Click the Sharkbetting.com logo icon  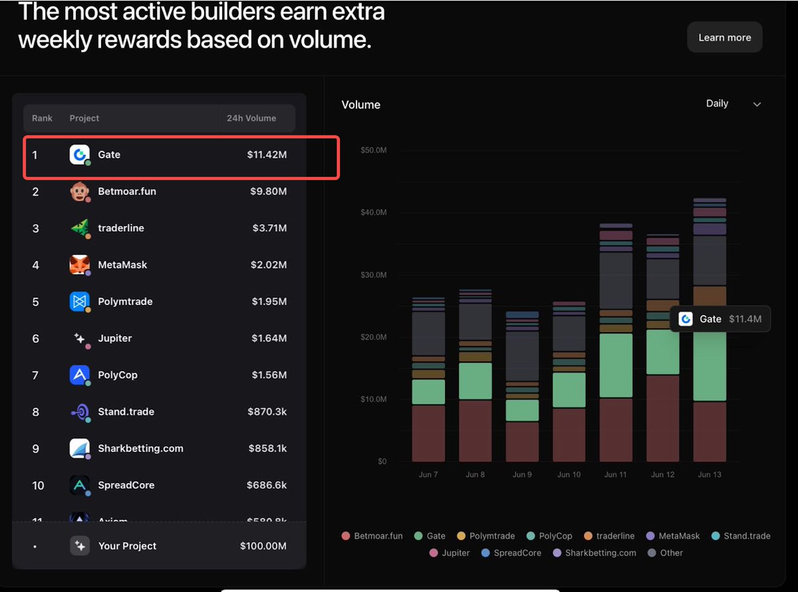point(79,448)
